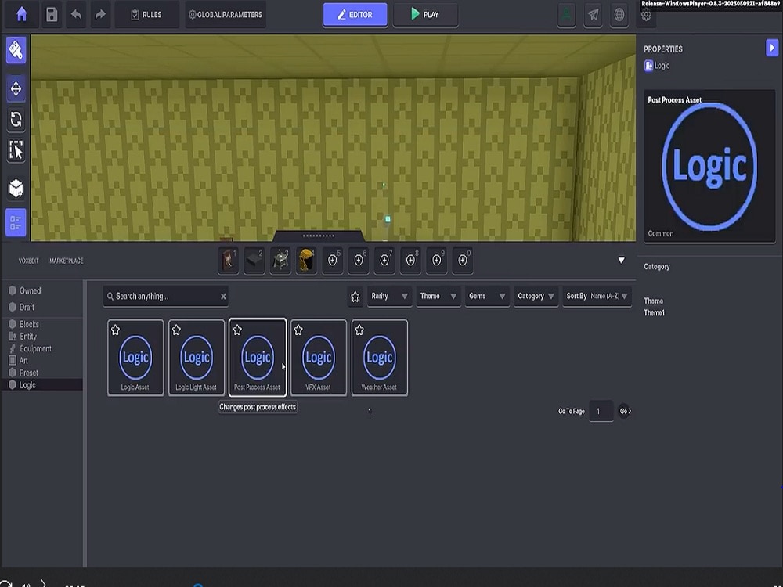Viewport: 783px width, 587px height.
Task: Click the Go To Page input field
Action: pos(601,411)
